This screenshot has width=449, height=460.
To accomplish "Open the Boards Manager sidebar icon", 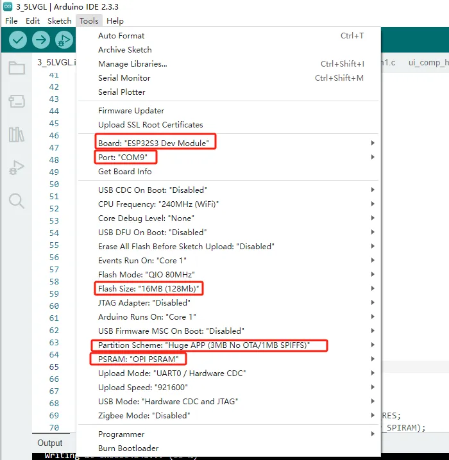I will pos(17,101).
